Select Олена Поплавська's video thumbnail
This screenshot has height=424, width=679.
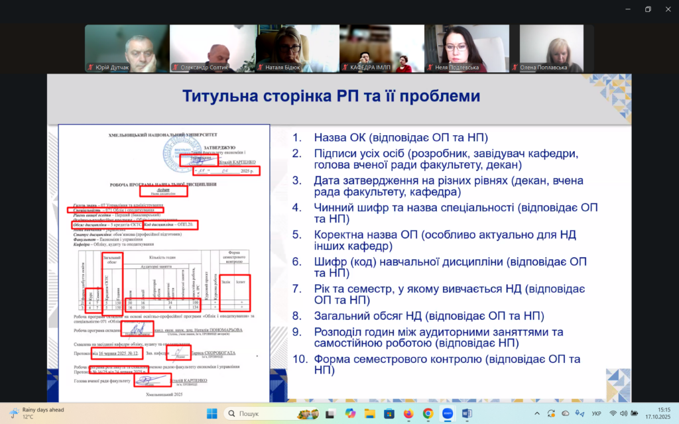click(x=551, y=49)
